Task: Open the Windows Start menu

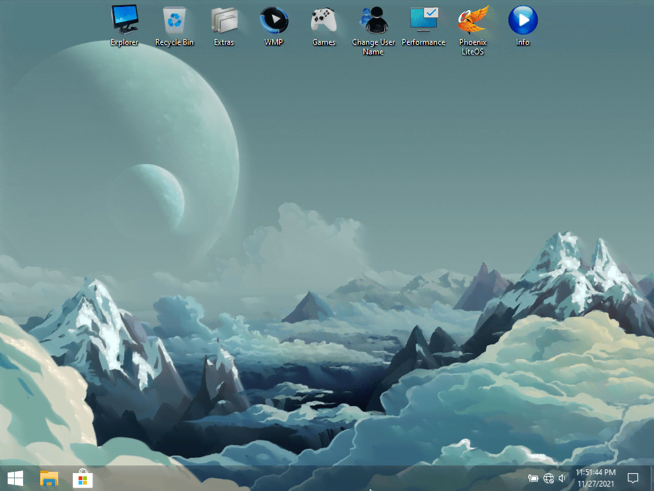Action: 15,478
